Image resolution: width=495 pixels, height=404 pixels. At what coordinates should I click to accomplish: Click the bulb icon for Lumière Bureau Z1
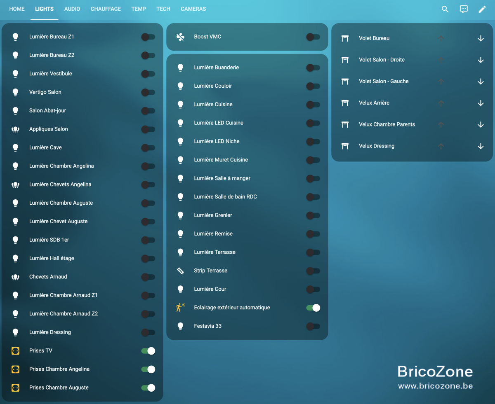click(15, 37)
